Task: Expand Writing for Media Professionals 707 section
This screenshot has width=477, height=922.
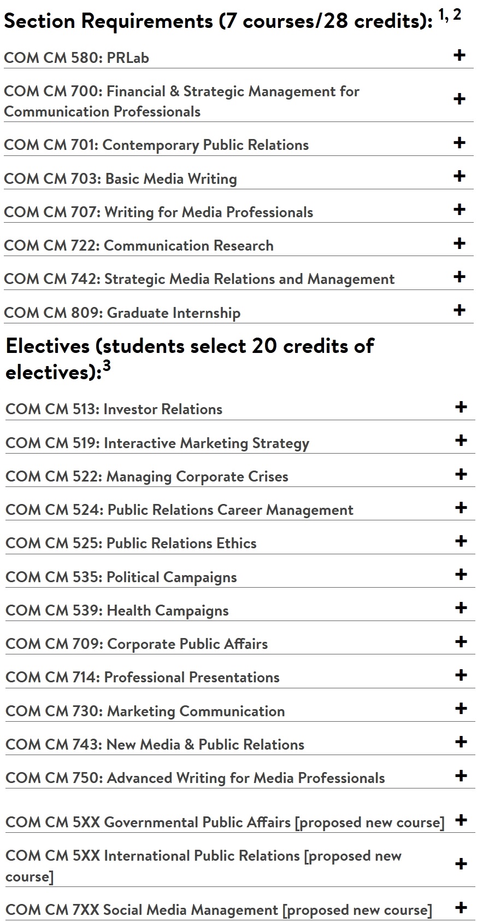Action: (459, 210)
